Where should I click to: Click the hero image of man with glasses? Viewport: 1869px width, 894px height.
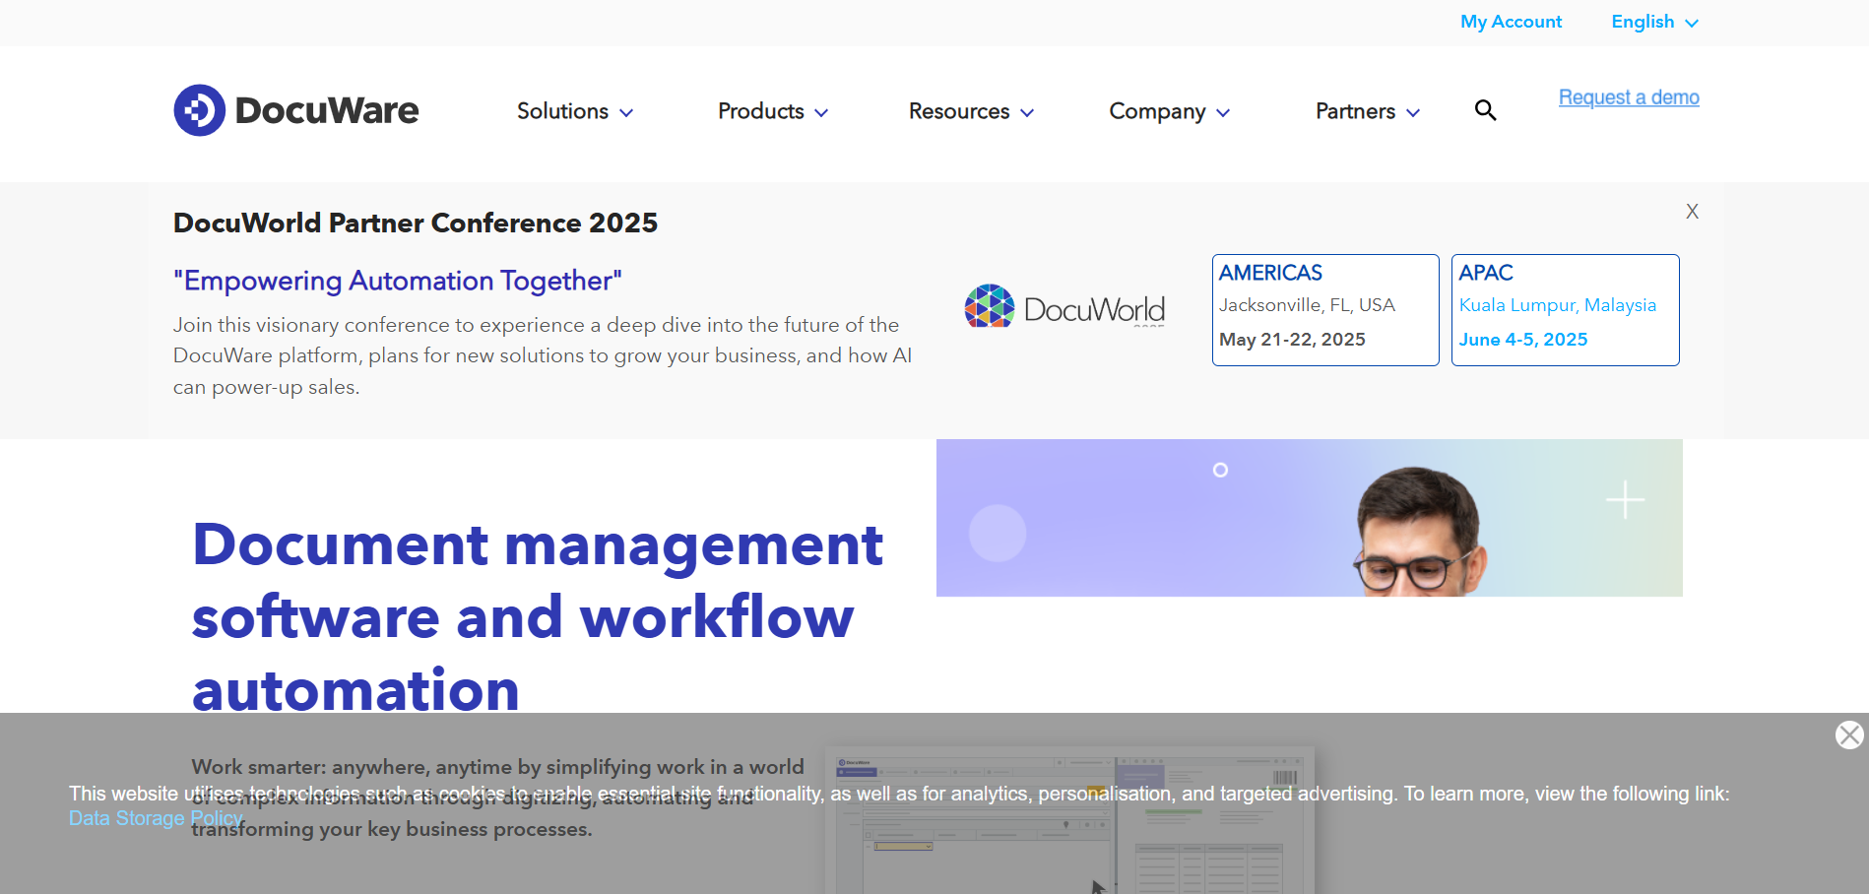[x=1310, y=518]
